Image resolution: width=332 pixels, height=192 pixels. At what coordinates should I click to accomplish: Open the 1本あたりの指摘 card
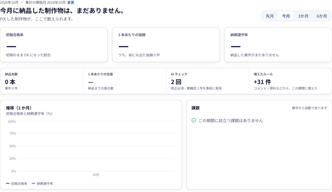pos(166,45)
